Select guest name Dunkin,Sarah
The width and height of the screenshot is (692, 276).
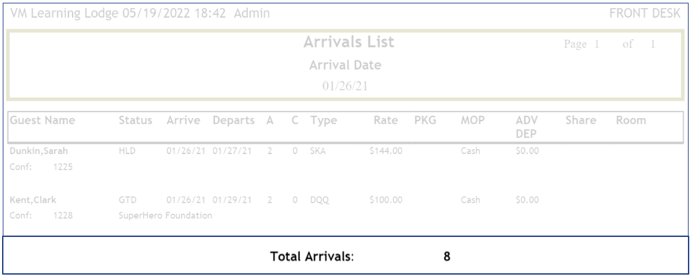pos(38,151)
